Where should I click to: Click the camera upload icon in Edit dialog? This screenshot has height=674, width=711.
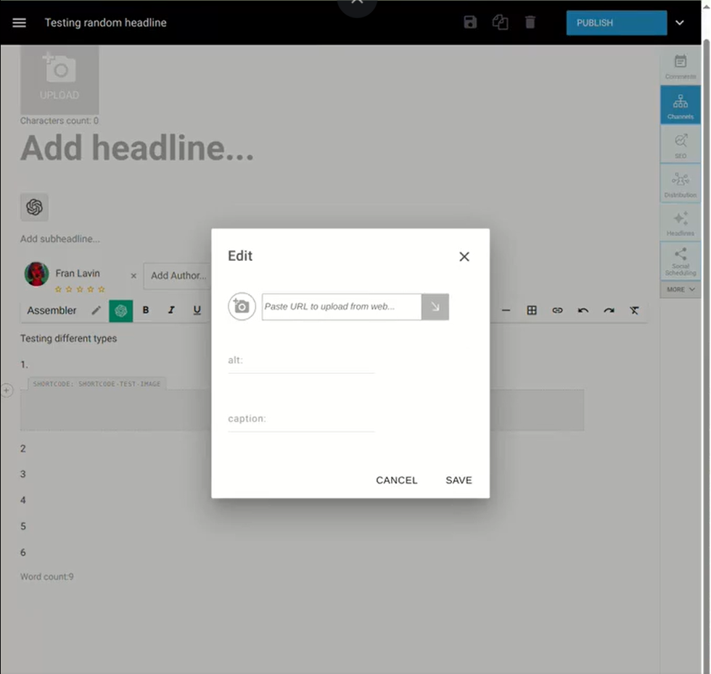tap(242, 307)
